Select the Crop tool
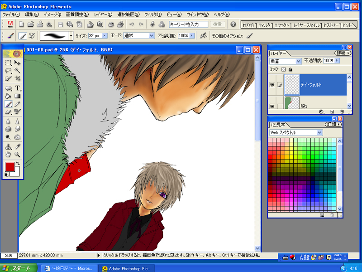 pyautogui.click(x=17, y=78)
